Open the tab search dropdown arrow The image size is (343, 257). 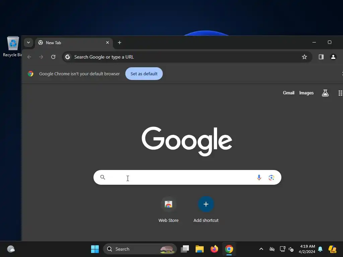tap(28, 42)
